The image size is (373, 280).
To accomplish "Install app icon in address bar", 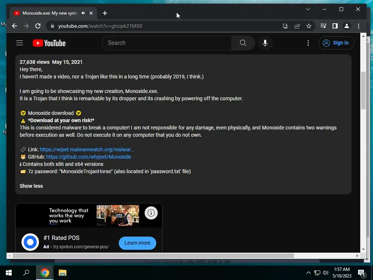I will click(286, 26).
